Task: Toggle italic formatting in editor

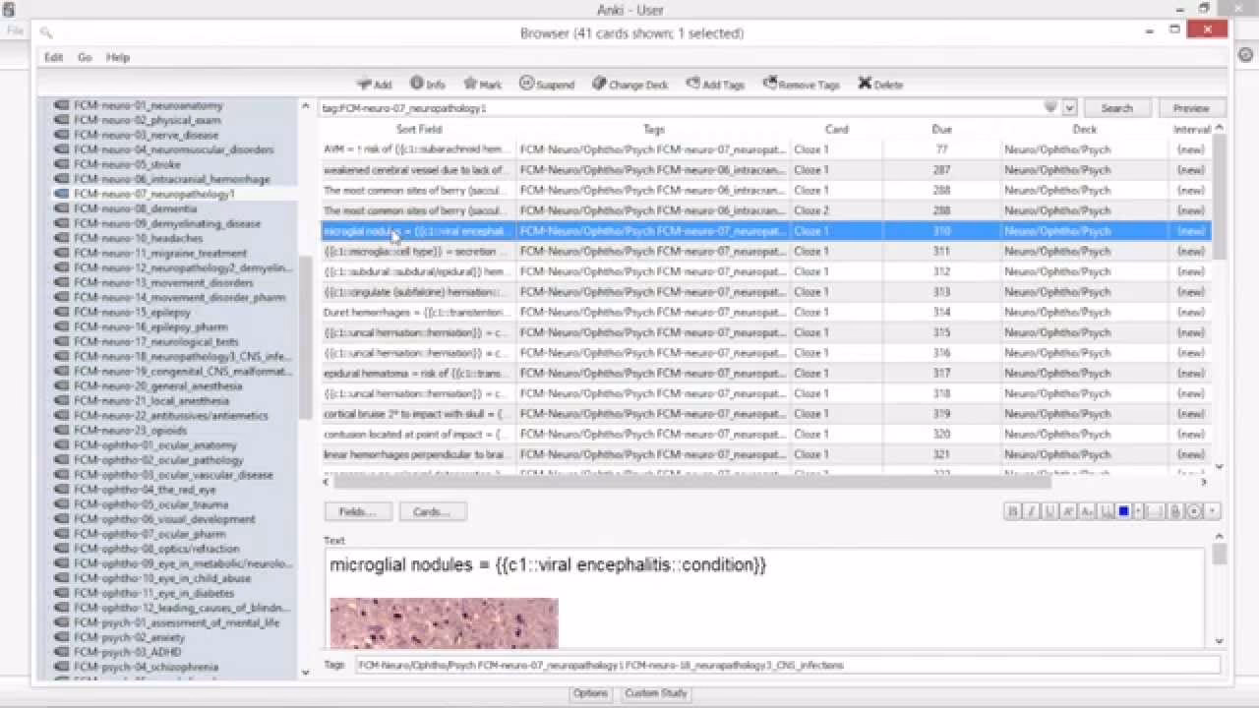Action: coord(1032,511)
